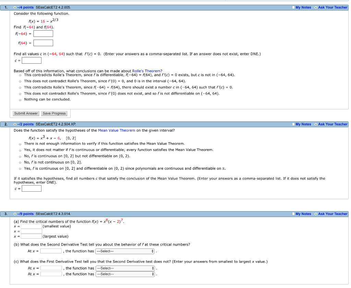This screenshot has width=351, height=288.
Task: Click the 'SEssCalcET2 4.2.005.' question label
Action: coord(53,8)
